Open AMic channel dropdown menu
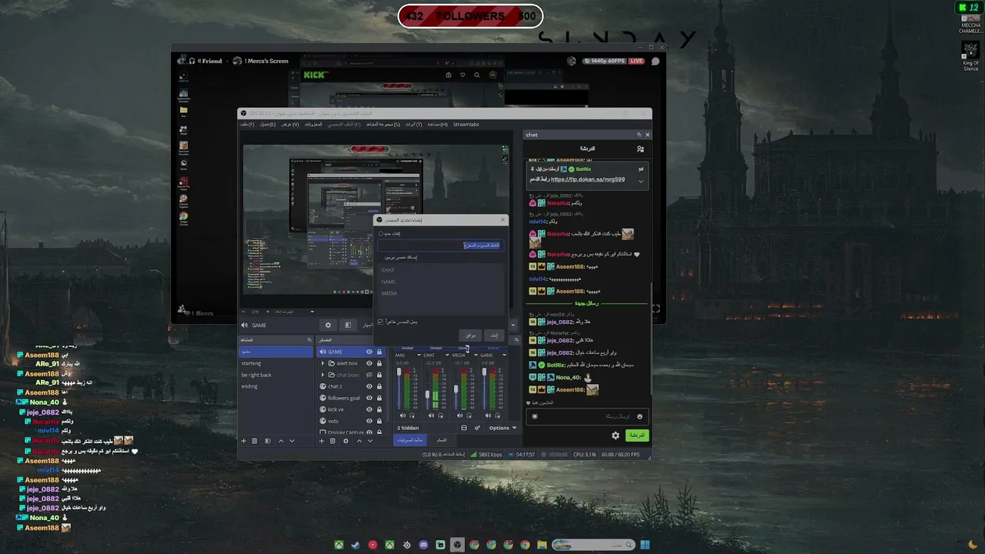This screenshot has width=985, height=554. (x=419, y=355)
